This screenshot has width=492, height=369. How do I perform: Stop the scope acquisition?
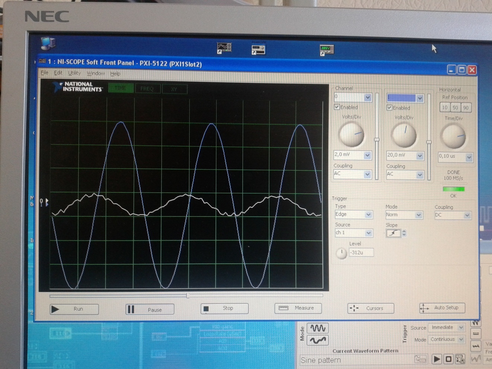(224, 308)
